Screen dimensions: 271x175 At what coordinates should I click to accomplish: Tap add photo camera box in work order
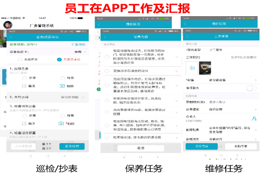192,68
